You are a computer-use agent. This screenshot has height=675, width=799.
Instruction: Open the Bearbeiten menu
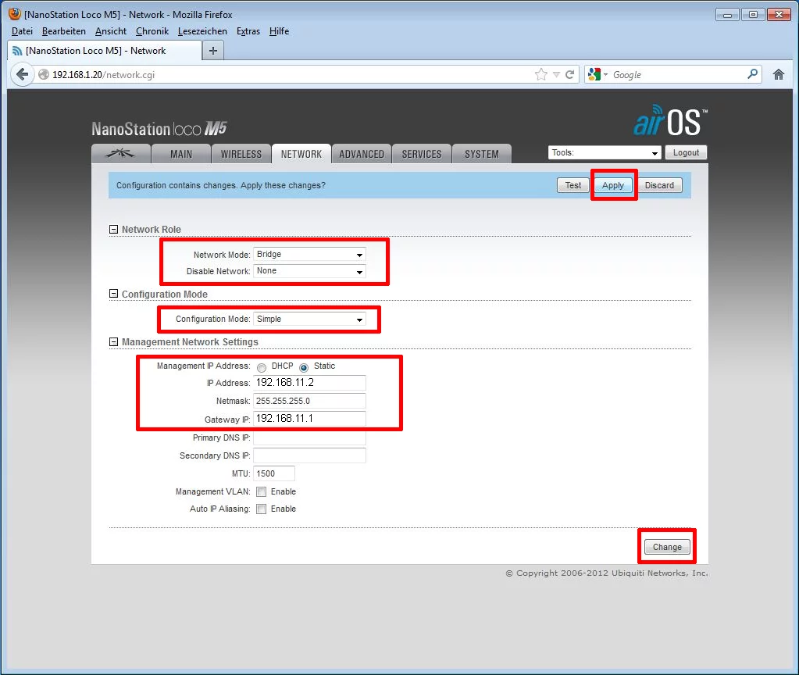pyautogui.click(x=64, y=31)
